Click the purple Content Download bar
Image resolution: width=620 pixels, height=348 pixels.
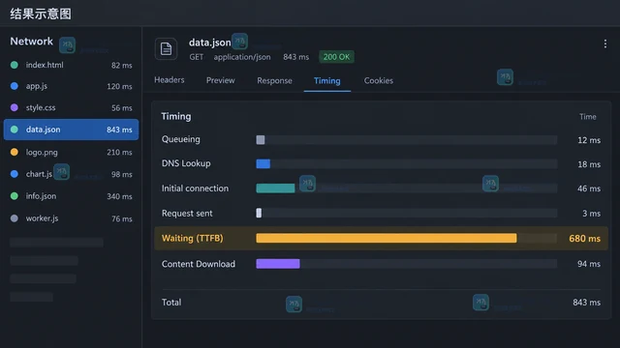[278, 264]
